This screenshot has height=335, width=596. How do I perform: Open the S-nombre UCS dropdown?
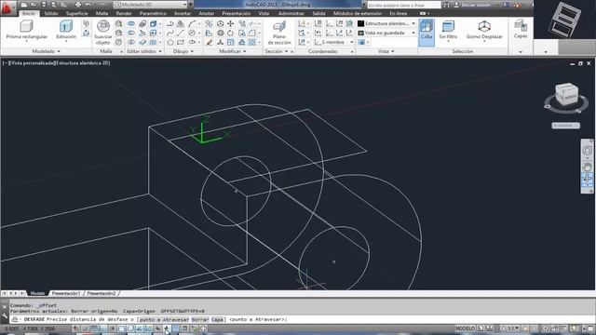[x=334, y=42]
